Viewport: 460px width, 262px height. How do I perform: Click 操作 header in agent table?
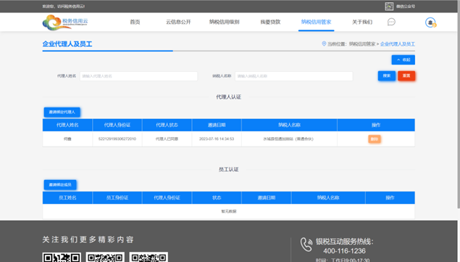click(x=376, y=125)
